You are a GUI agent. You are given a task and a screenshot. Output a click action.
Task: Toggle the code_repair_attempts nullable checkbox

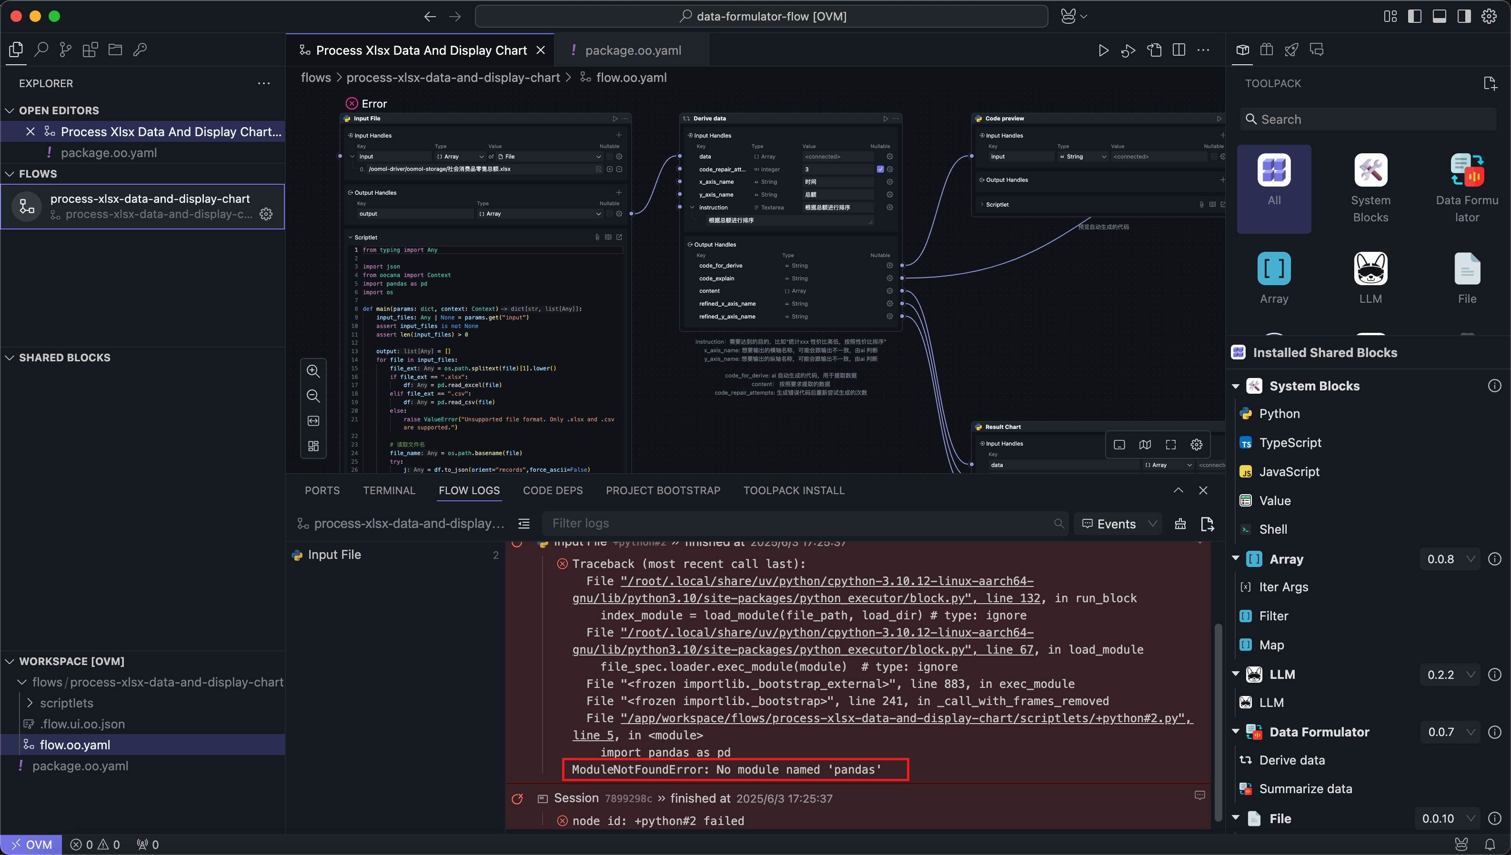[x=880, y=169]
